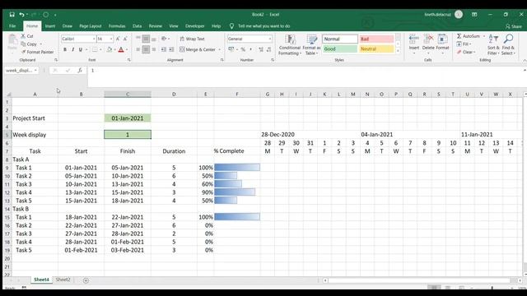This screenshot has width=527, height=296.
Task: Align cell text to the right
Action: [154, 49]
